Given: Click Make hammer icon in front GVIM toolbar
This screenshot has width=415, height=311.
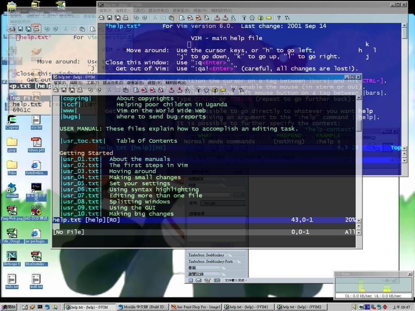Looking at the screenshot, I should (198, 90).
